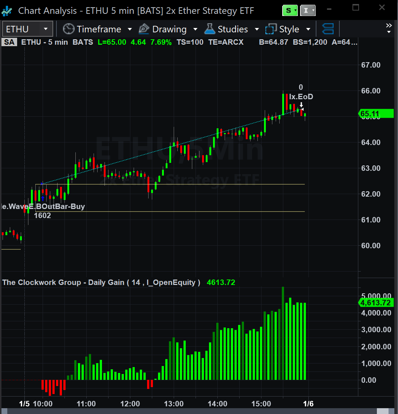Click the 60.00 price axis label
Screen dimensions: 398x414
(x=371, y=246)
